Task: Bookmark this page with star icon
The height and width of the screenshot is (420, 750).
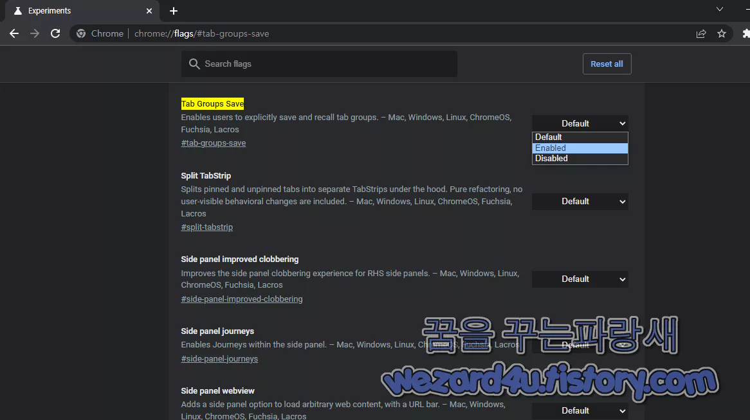Action: coord(721,33)
